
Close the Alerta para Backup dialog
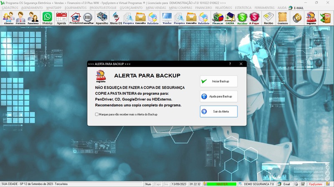coord(241,64)
